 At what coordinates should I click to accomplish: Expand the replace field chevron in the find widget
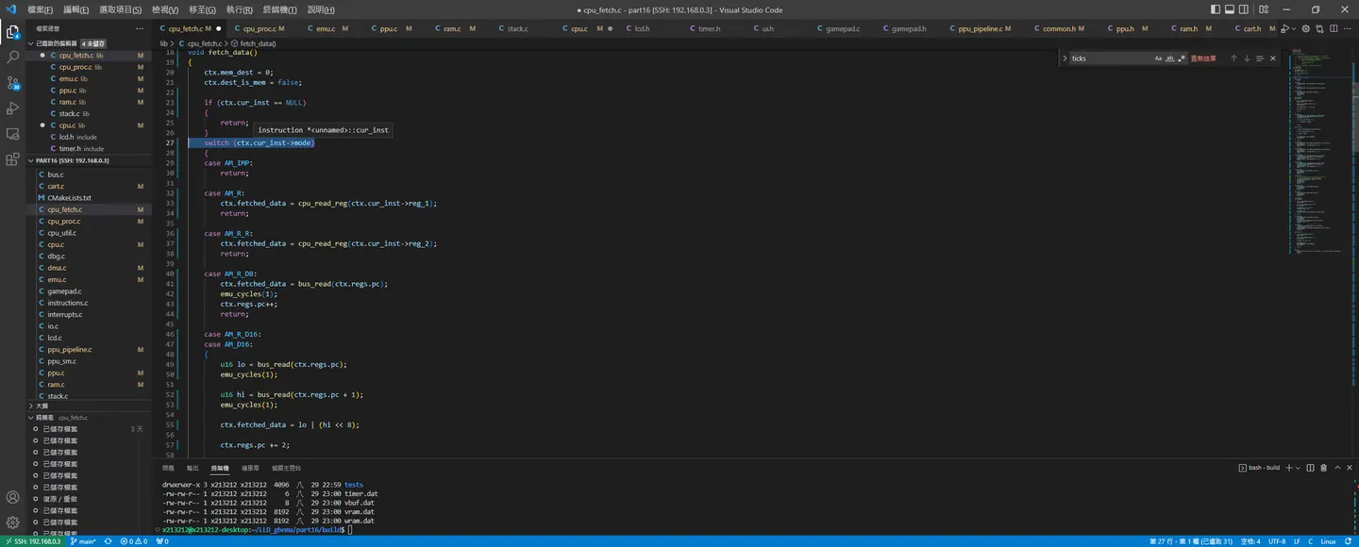[1065, 58]
